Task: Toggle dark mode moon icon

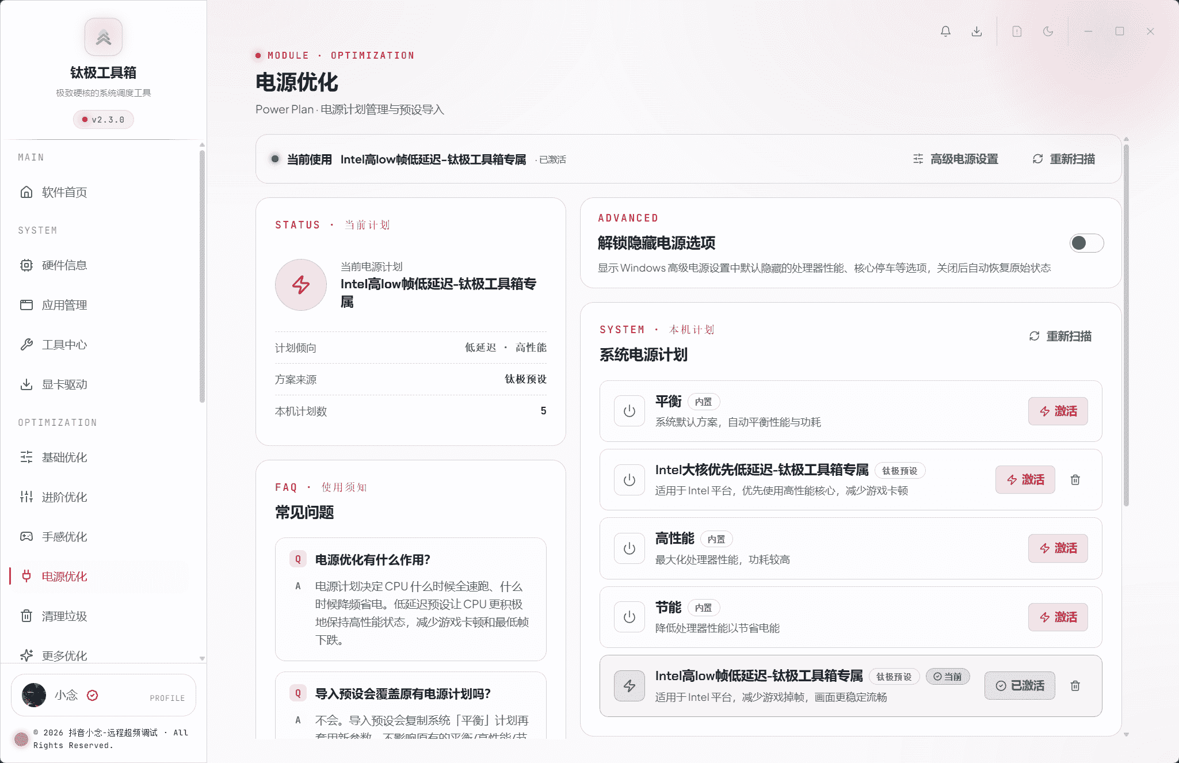Action: [x=1048, y=32]
